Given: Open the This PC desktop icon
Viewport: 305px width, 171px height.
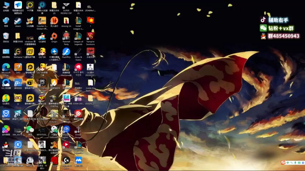Looking at the screenshot, I should (6, 6).
